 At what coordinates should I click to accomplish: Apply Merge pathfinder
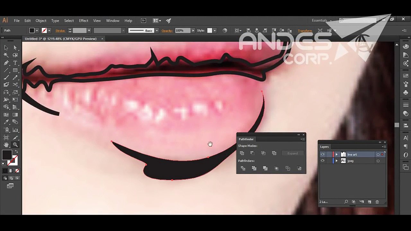point(265,168)
